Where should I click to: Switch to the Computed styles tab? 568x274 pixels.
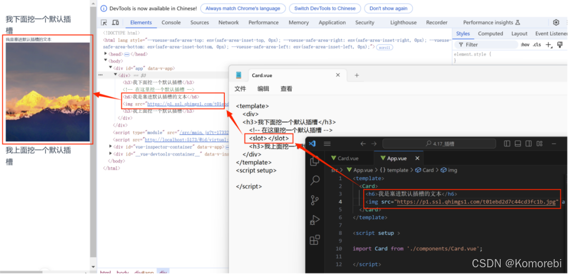pyautogui.click(x=490, y=34)
